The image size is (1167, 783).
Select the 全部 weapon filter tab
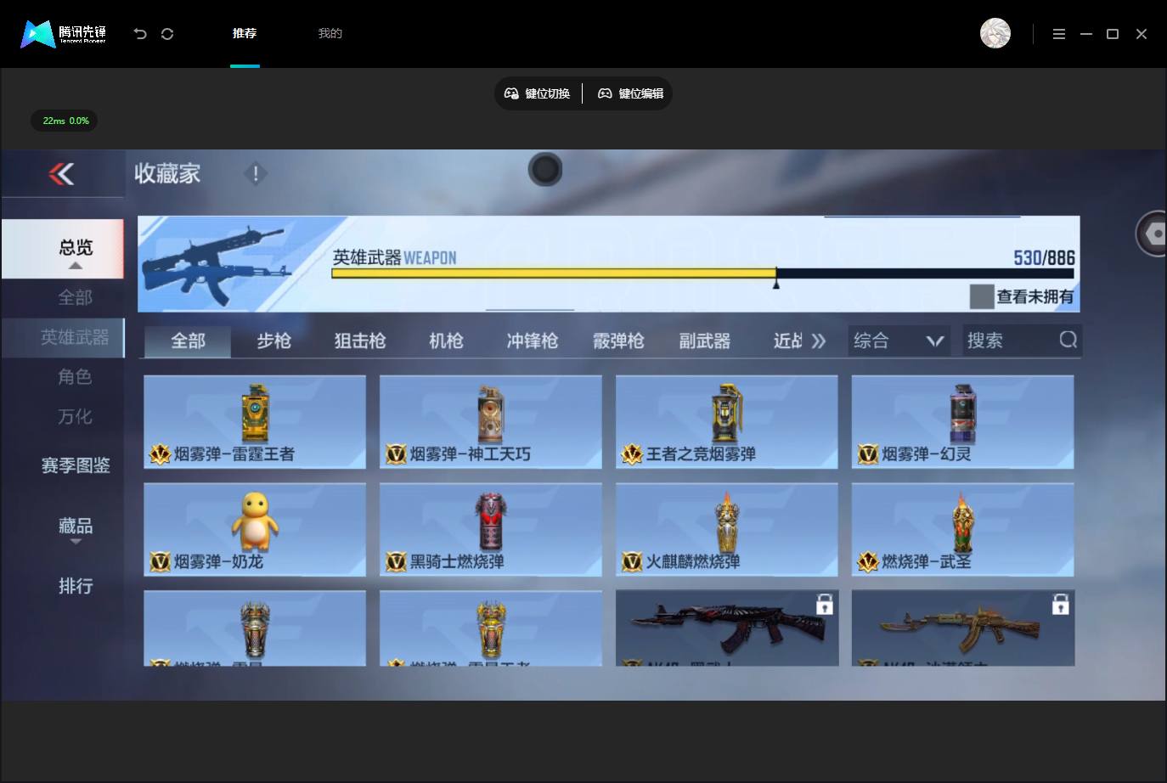[x=188, y=341]
